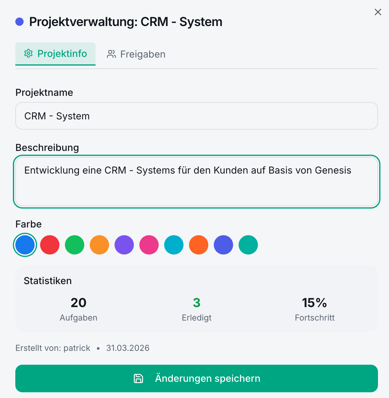The height and width of the screenshot is (398, 389).
Task: Click the blue project dot beside the title
Action: click(x=20, y=21)
